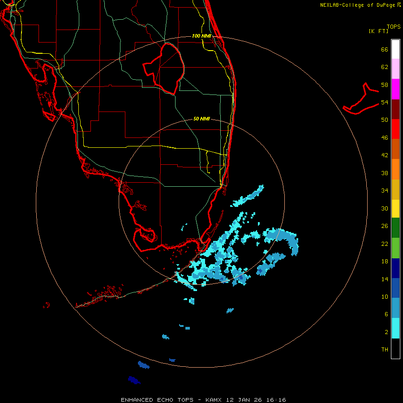Click the light pink legend swatch
Screen dimensions: 403x403
(x=395, y=69)
